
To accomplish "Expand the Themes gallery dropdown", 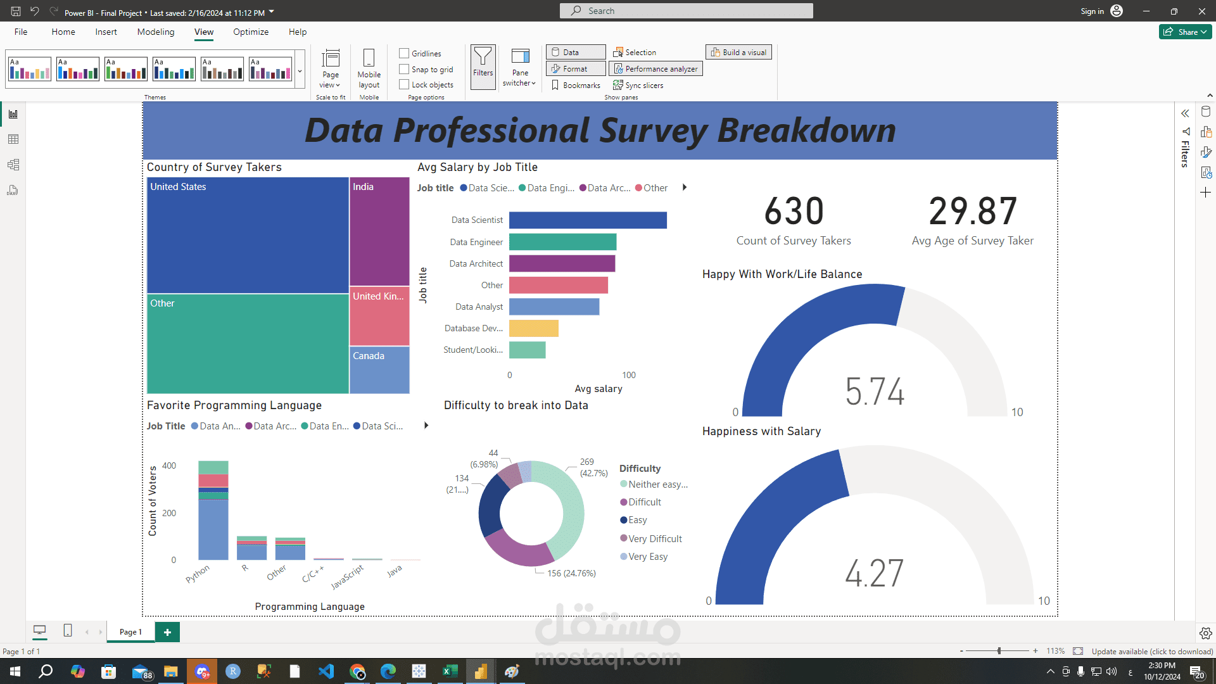I will pos(300,71).
